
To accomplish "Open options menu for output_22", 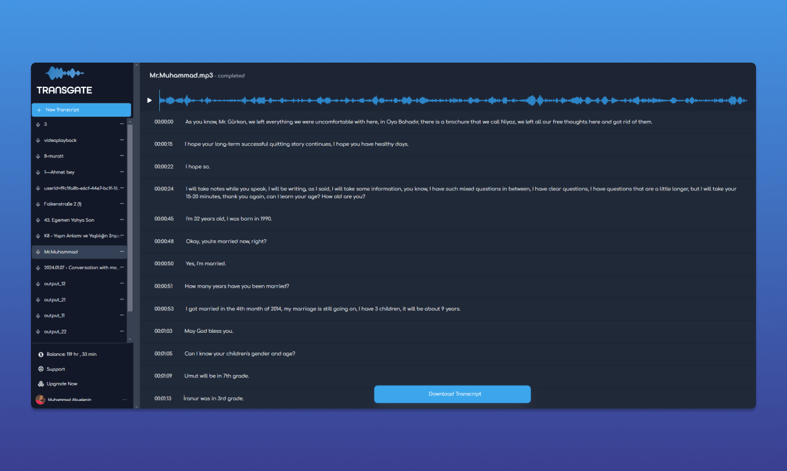I will tap(122, 332).
